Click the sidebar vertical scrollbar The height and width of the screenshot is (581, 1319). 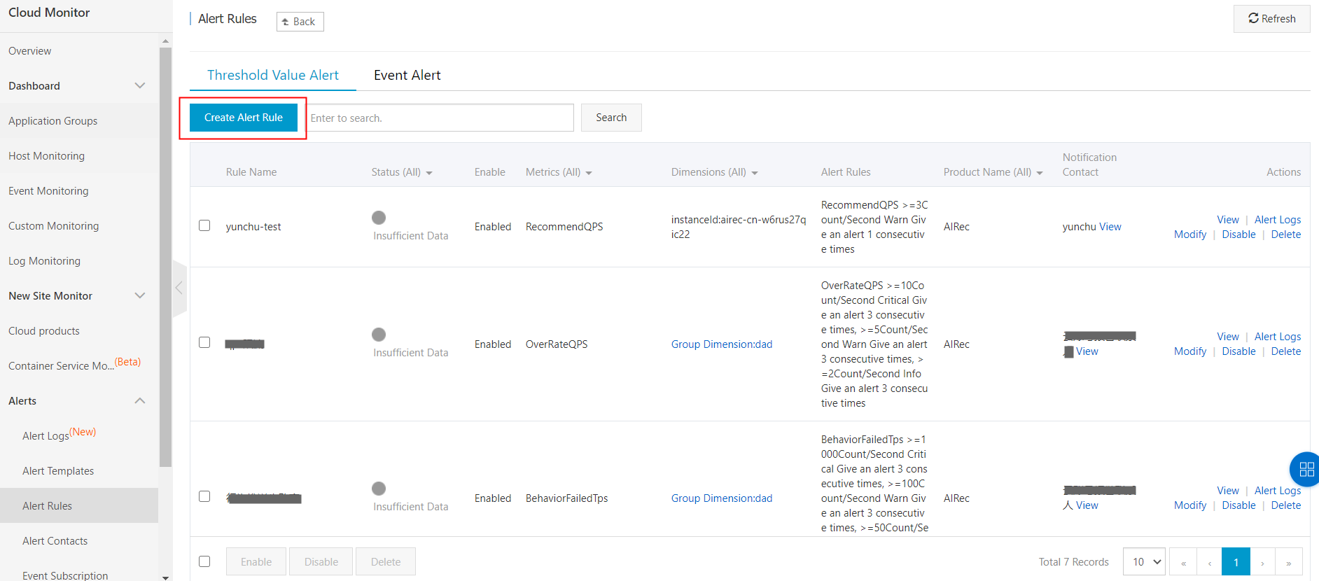(165, 256)
